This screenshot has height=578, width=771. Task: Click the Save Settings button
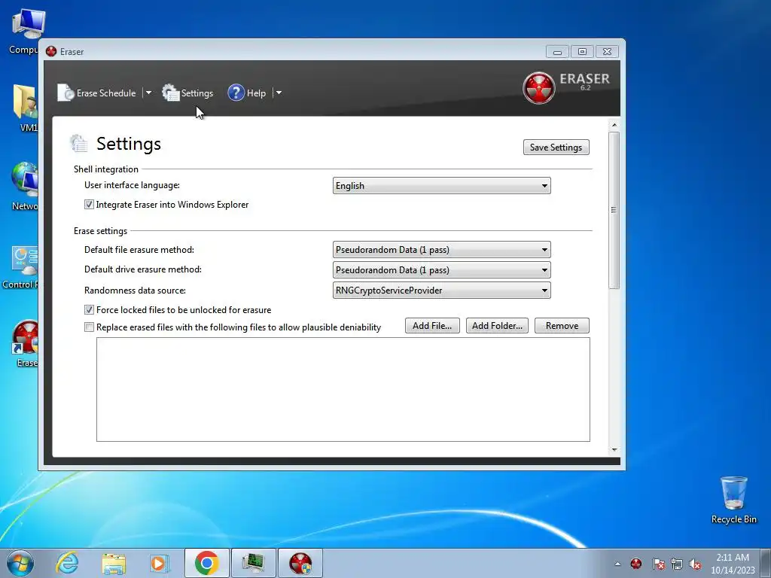coord(556,148)
